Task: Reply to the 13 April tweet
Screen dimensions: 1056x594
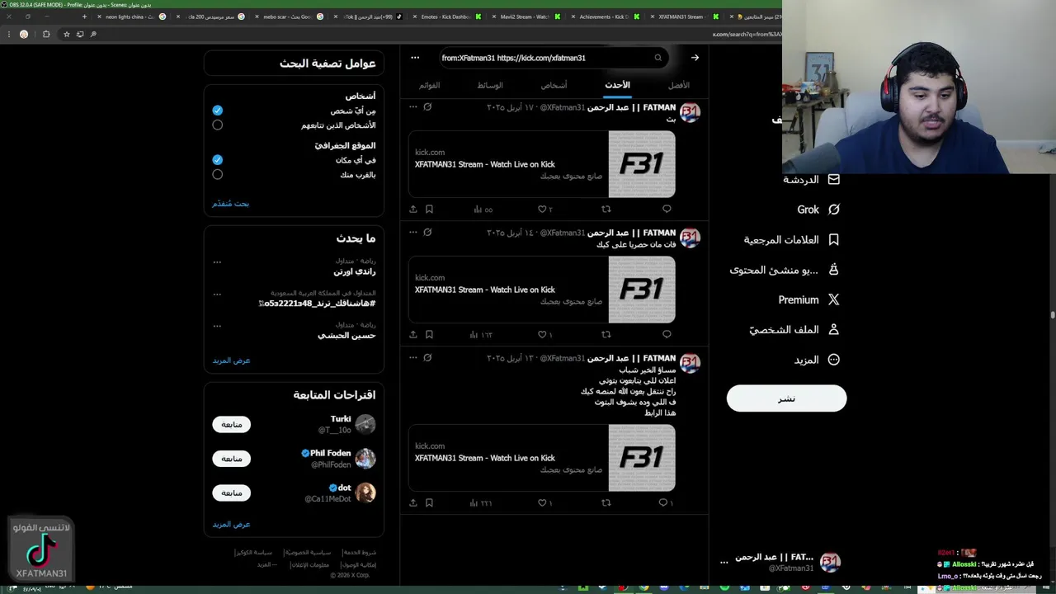Action: 665,502
